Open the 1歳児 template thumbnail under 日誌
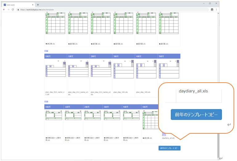Viewport: 237px width, 161px height. tap(73, 115)
